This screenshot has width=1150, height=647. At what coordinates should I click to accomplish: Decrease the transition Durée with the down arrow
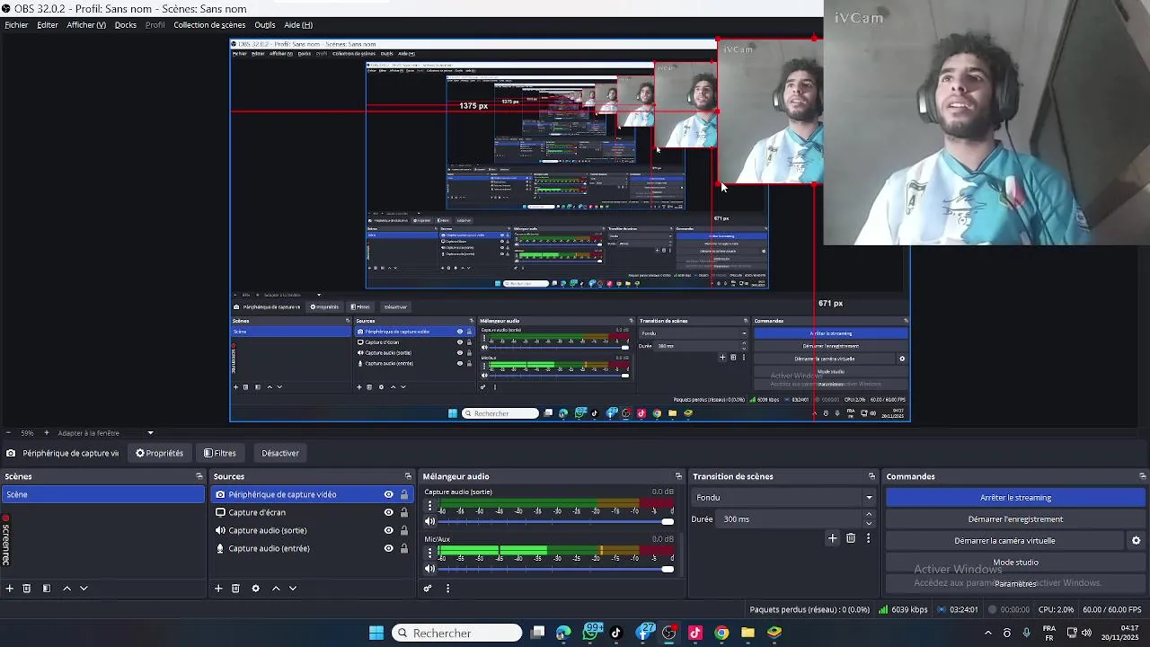pyautogui.click(x=869, y=524)
